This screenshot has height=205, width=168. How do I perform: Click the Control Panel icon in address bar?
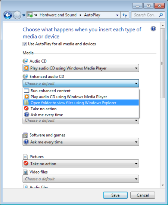pos(30,15)
